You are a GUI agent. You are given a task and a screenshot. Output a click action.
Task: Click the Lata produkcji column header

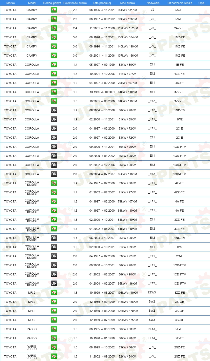pyautogui.click(x=102, y=3)
